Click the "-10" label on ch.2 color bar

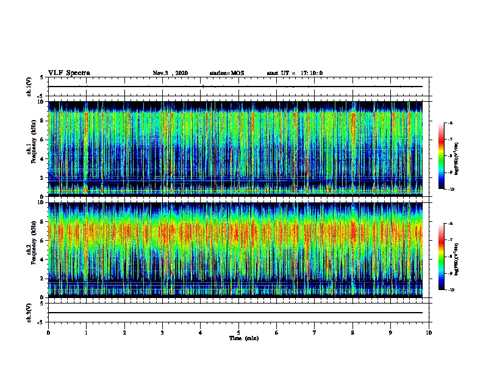(x=451, y=290)
